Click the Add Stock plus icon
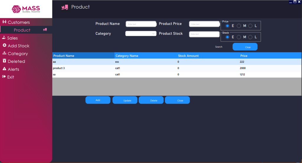The height and width of the screenshot is (163, 302). pos(4,45)
